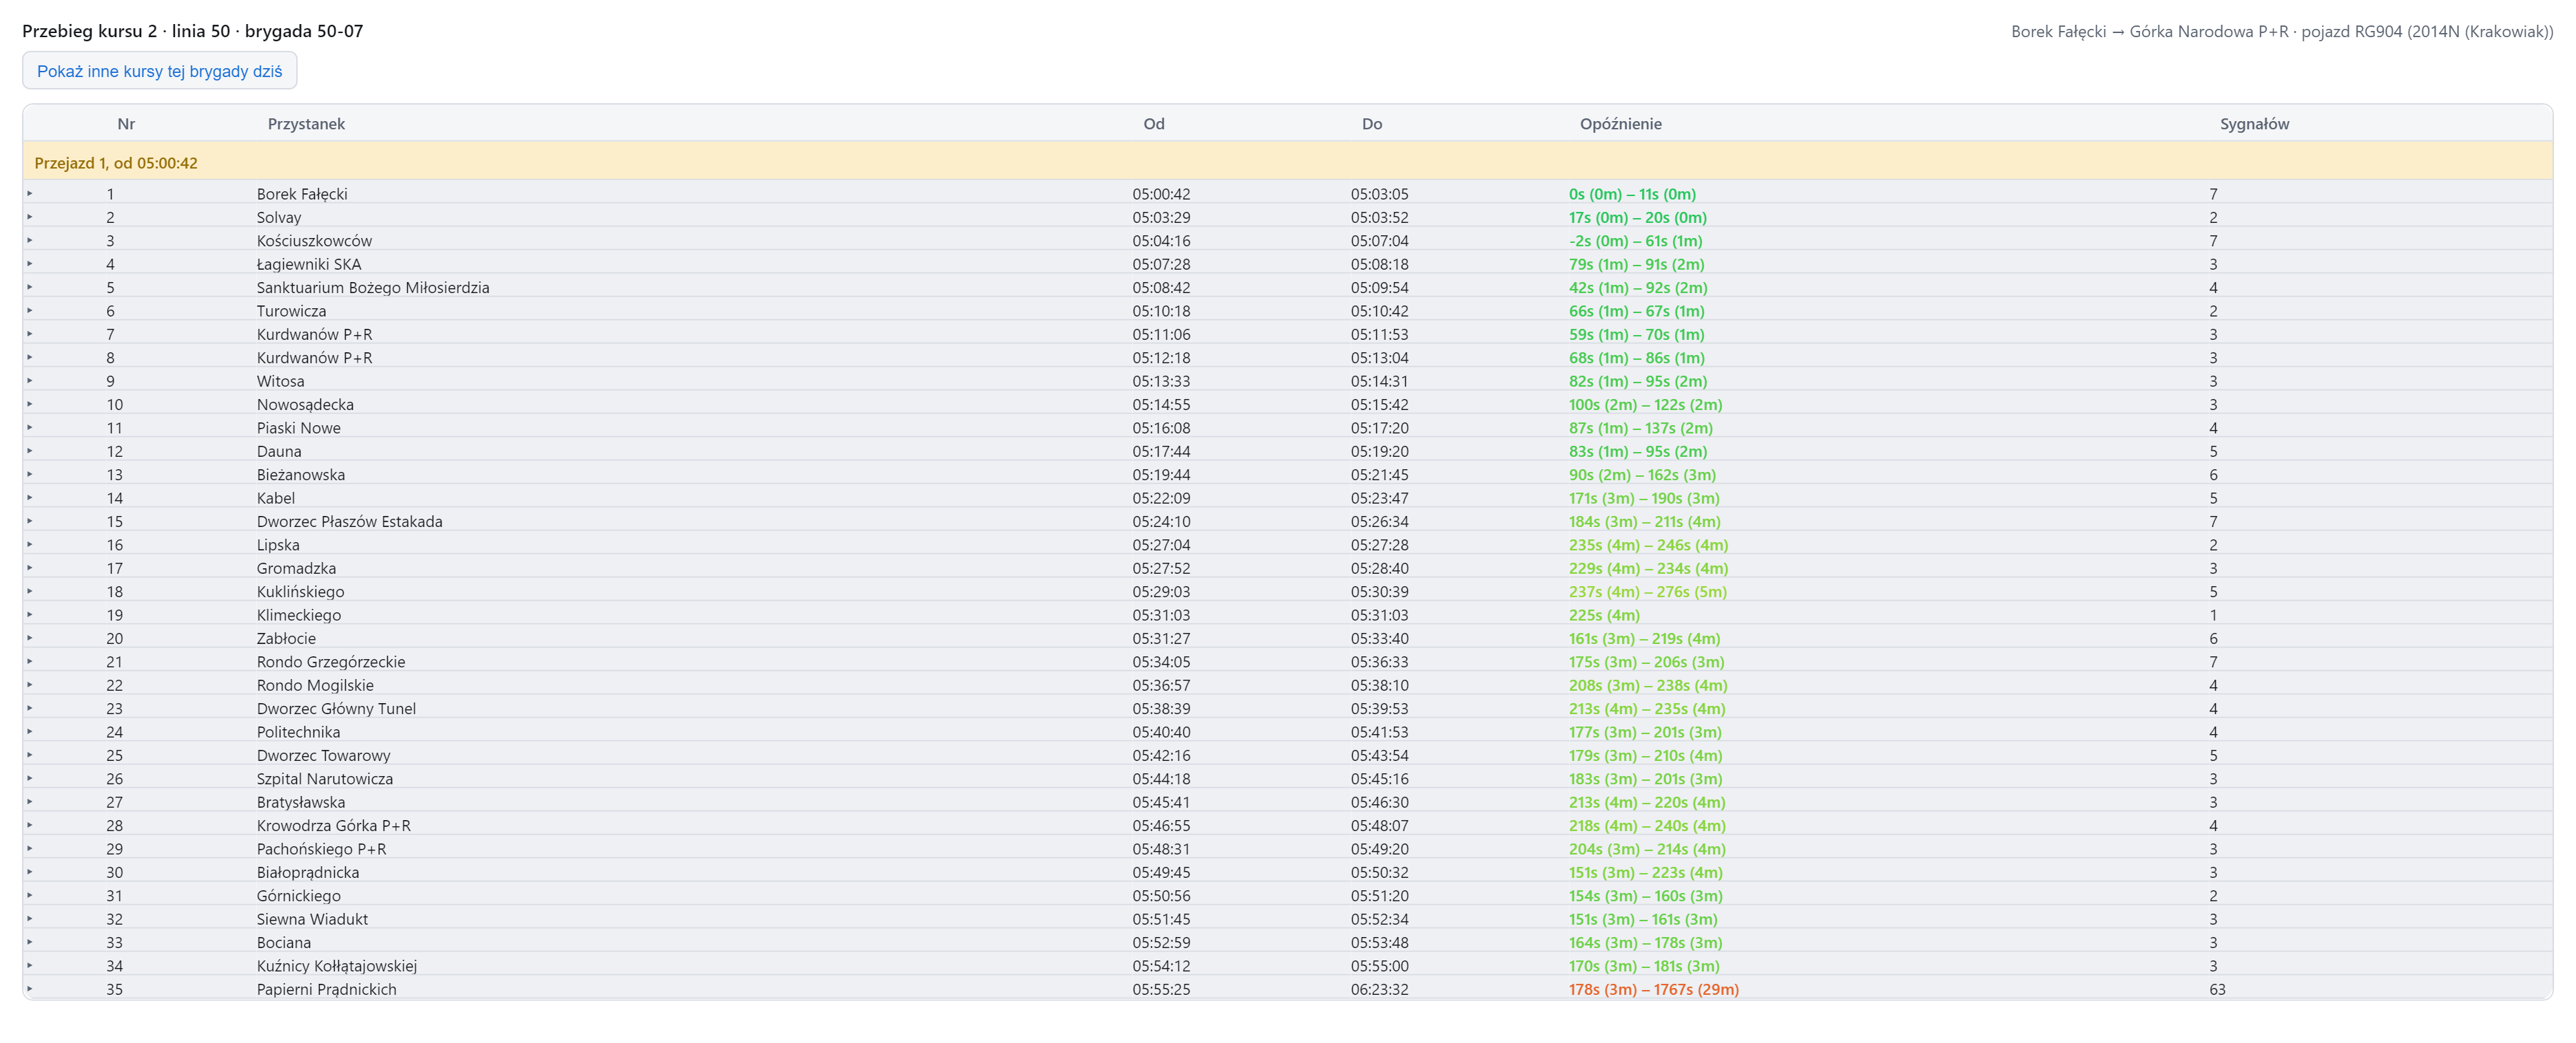2576x1043 pixels.
Task: Click delay '235s (4m) – 246s (4m)' for Lipska
Action: click(x=1648, y=544)
